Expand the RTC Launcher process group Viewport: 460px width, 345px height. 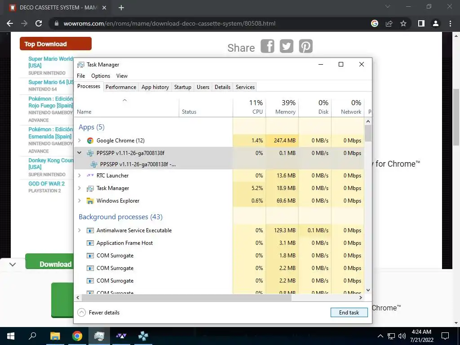pos(79,176)
